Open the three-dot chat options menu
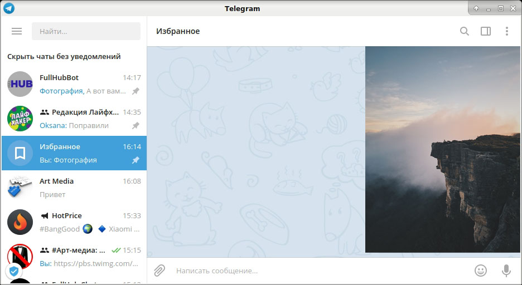Image resolution: width=522 pixels, height=285 pixels. click(x=507, y=31)
